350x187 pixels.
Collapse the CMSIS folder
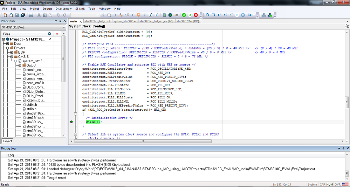pyautogui.click(x=12, y=57)
